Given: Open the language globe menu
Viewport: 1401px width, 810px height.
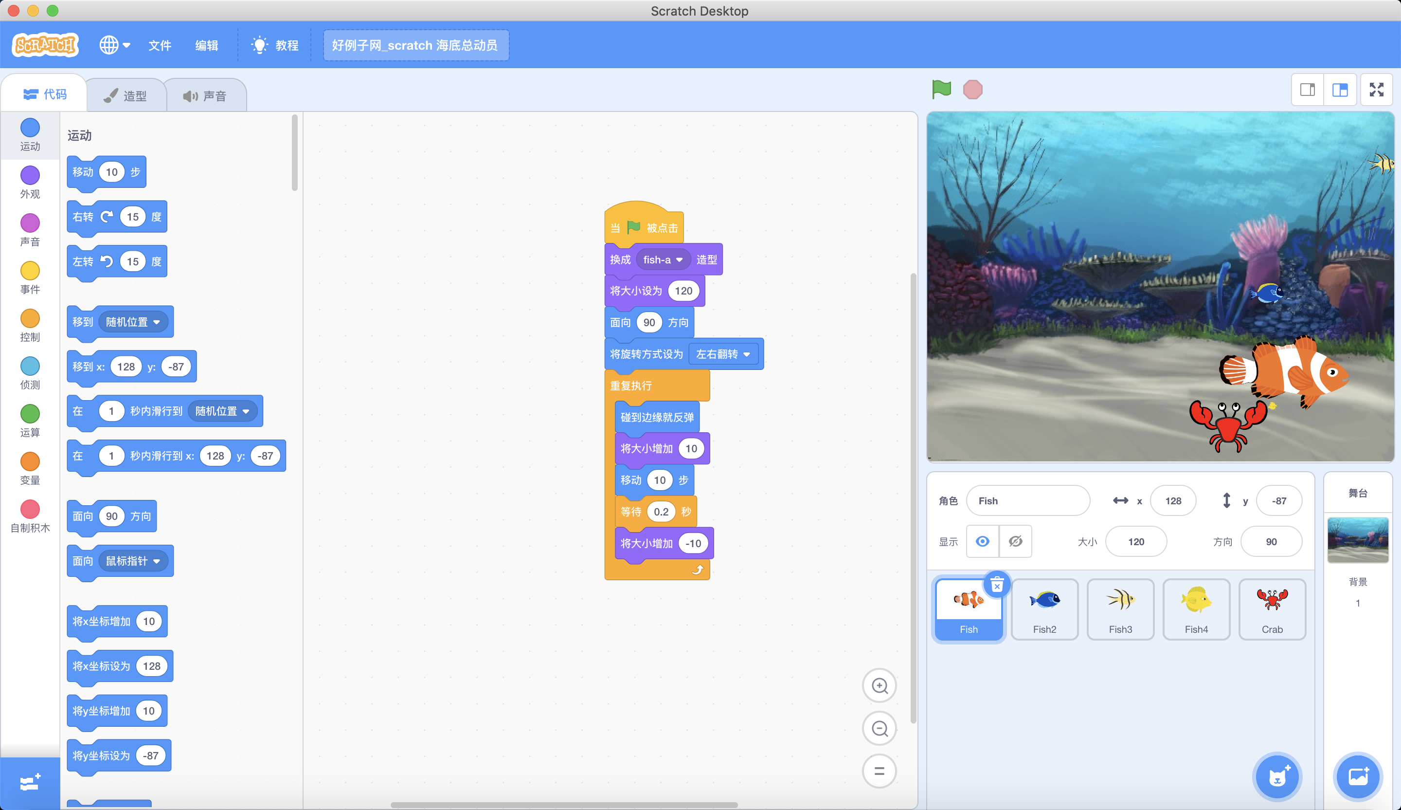Looking at the screenshot, I should [114, 45].
